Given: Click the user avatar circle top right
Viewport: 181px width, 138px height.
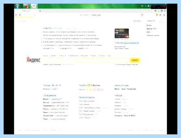Looking at the screenshot, I should 161,22.
